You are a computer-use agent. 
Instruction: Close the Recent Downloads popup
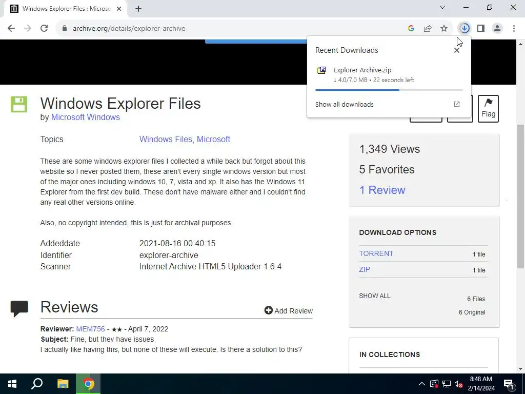[x=457, y=50]
